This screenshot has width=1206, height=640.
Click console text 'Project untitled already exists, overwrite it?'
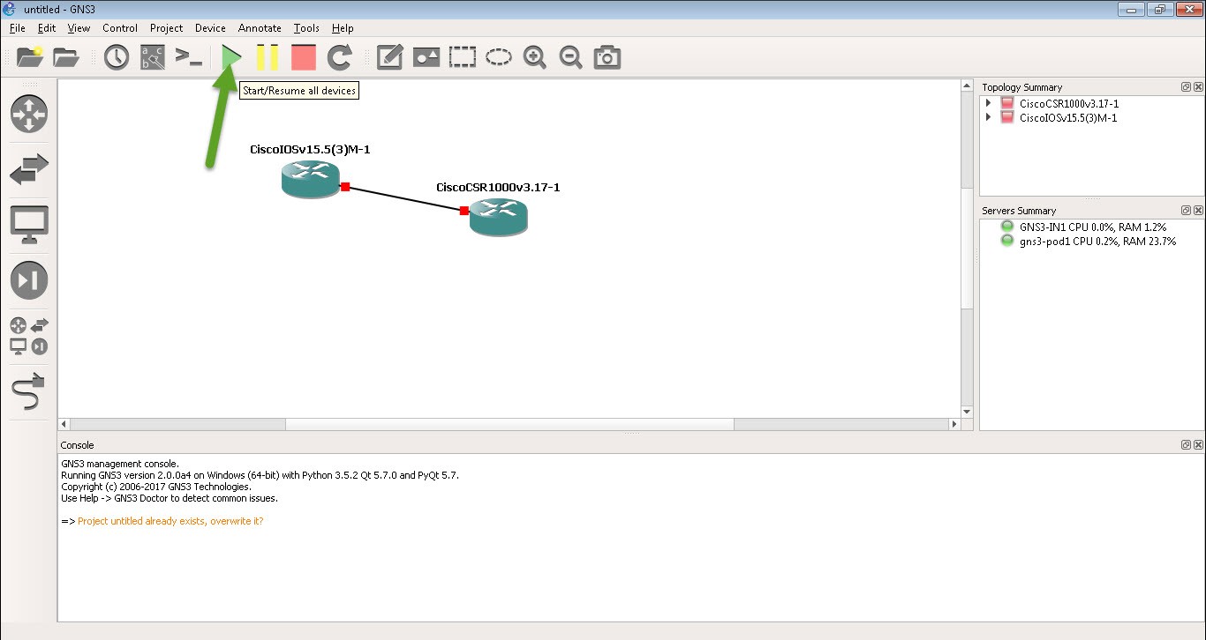pyautogui.click(x=170, y=521)
